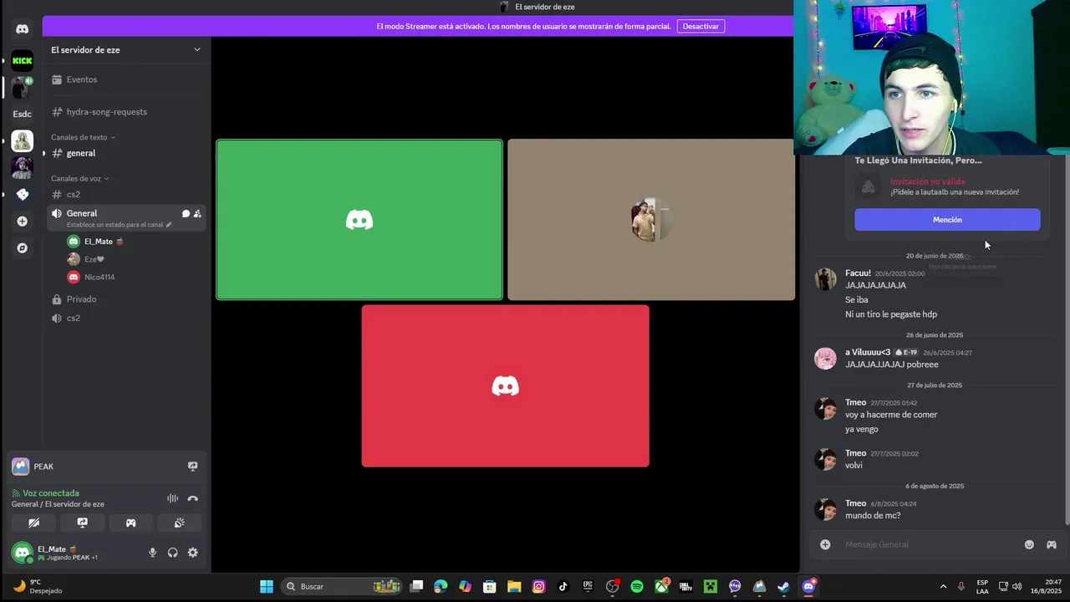Screen dimensions: 1070x602
Task: Select the general text channel
Action: coord(125,153)
